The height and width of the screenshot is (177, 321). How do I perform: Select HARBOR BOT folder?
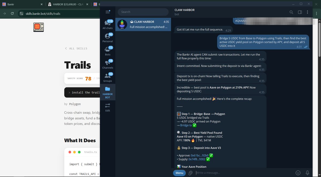108,92
